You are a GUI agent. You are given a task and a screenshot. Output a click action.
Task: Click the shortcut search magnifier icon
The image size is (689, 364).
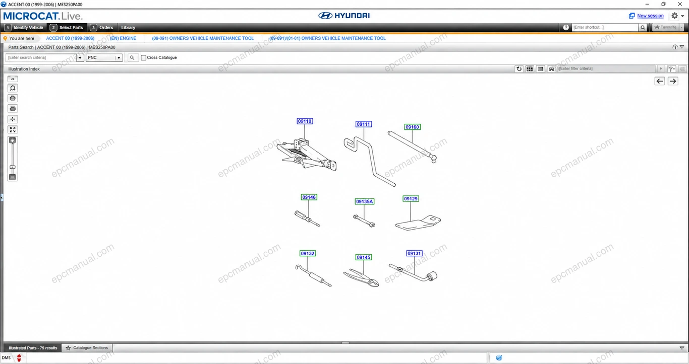click(643, 28)
